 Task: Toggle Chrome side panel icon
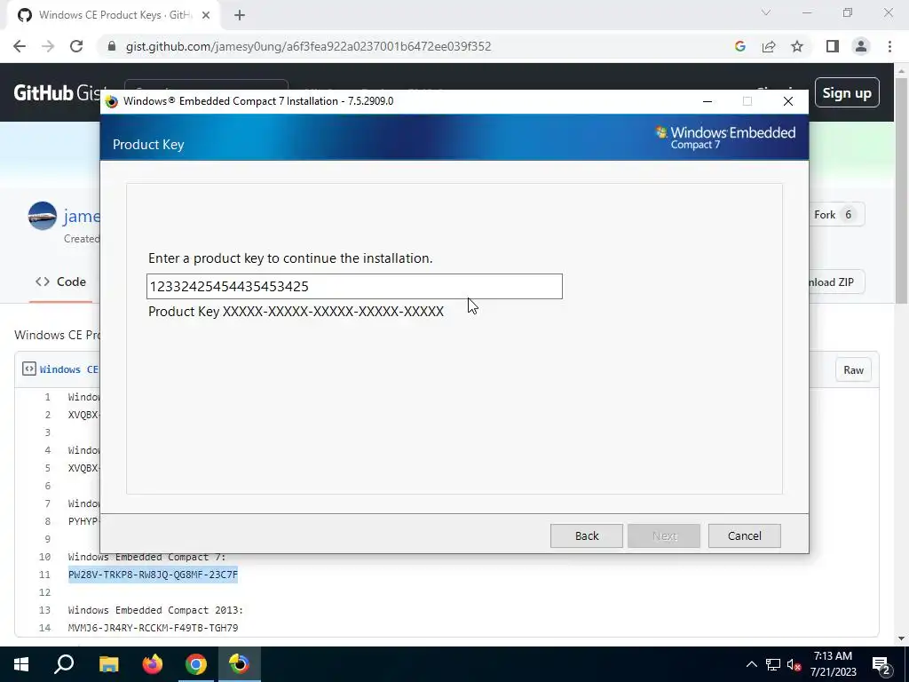point(833,46)
